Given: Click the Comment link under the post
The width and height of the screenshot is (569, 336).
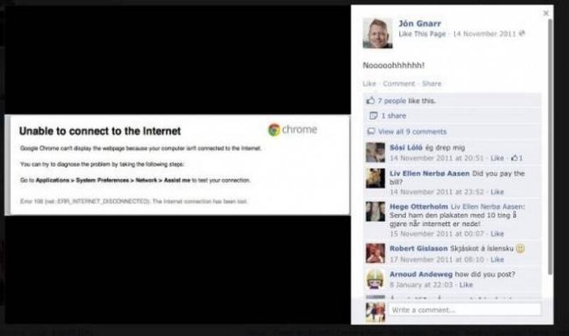Looking at the screenshot, I should [399, 83].
